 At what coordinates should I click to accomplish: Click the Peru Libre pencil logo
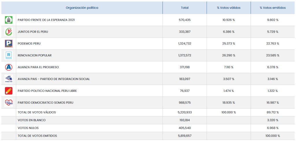pyautogui.click(x=9, y=91)
